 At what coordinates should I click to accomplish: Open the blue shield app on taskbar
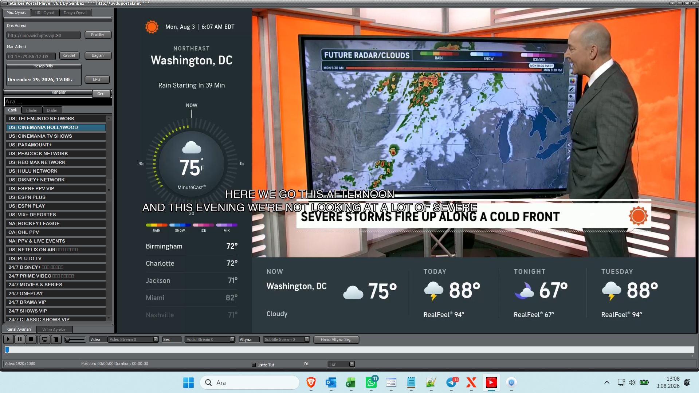click(511, 382)
